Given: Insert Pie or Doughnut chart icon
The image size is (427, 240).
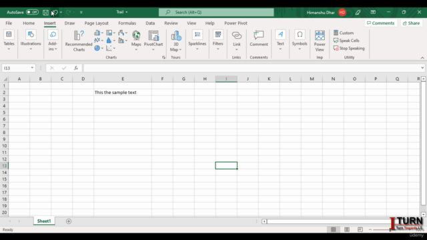Looking at the screenshot, I should (98, 48).
